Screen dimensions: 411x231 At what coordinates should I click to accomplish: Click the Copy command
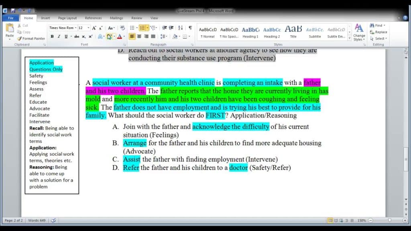tap(24, 32)
